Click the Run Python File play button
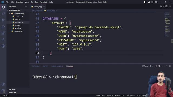 point(161,6)
